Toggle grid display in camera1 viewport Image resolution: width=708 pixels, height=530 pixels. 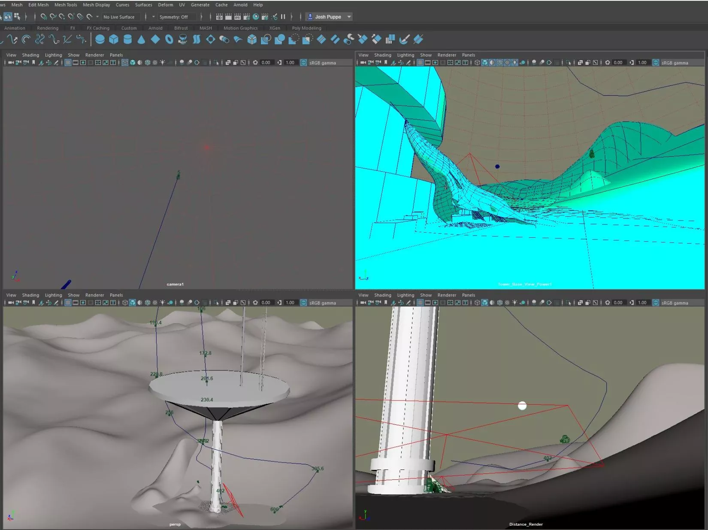coord(68,63)
